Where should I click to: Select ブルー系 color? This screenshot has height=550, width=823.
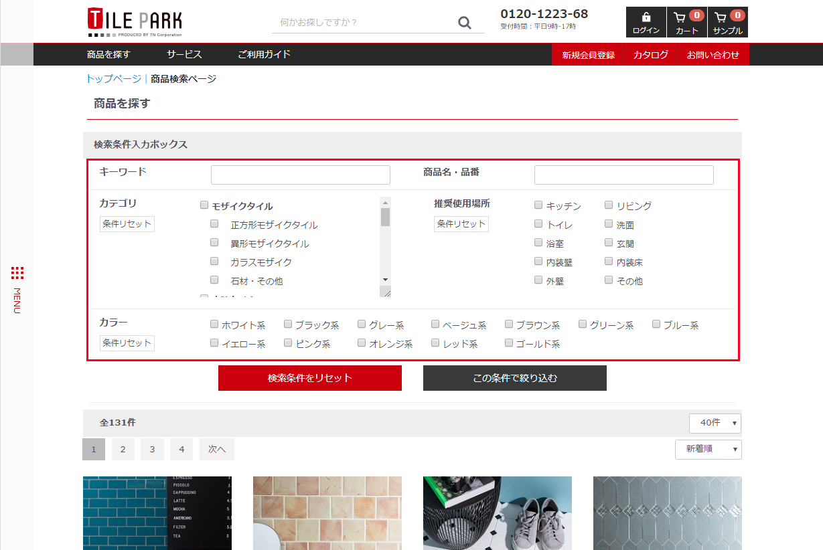pyautogui.click(x=656, y=325)
